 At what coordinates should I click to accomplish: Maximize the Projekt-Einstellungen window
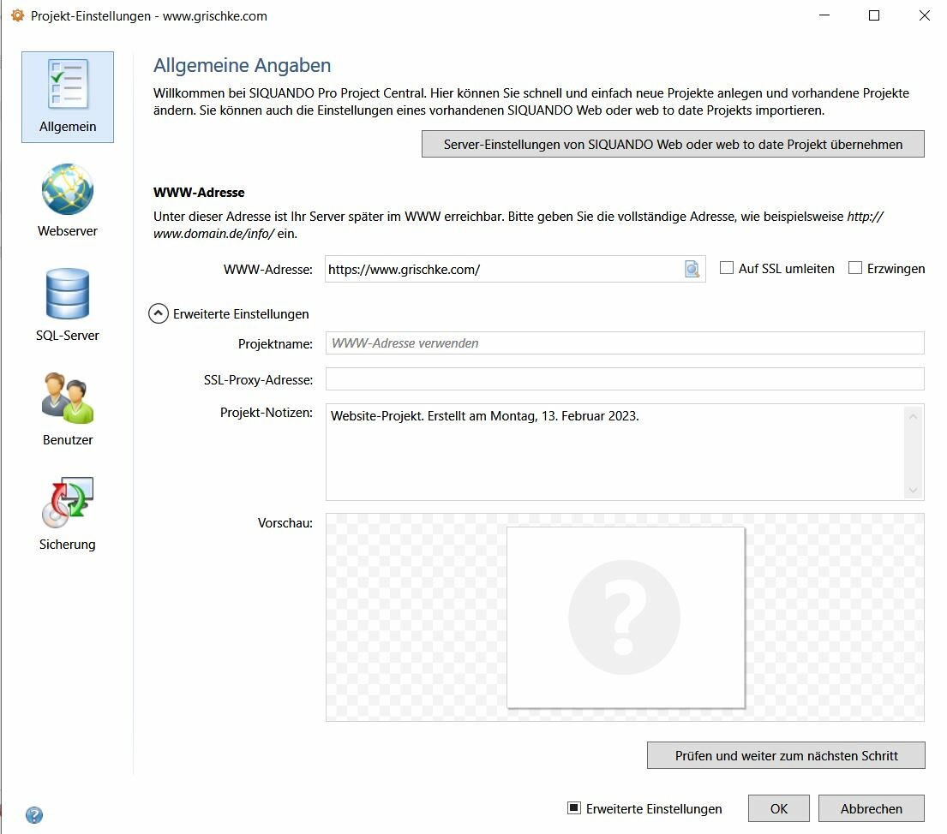pyautogui.click(x=874, y=15)
